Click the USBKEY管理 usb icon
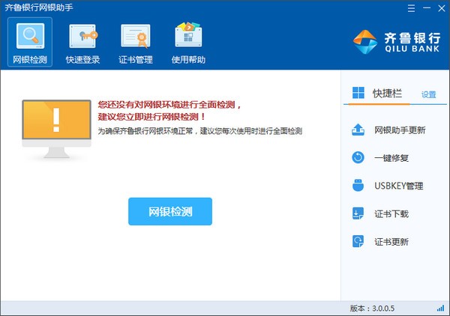 358,185
